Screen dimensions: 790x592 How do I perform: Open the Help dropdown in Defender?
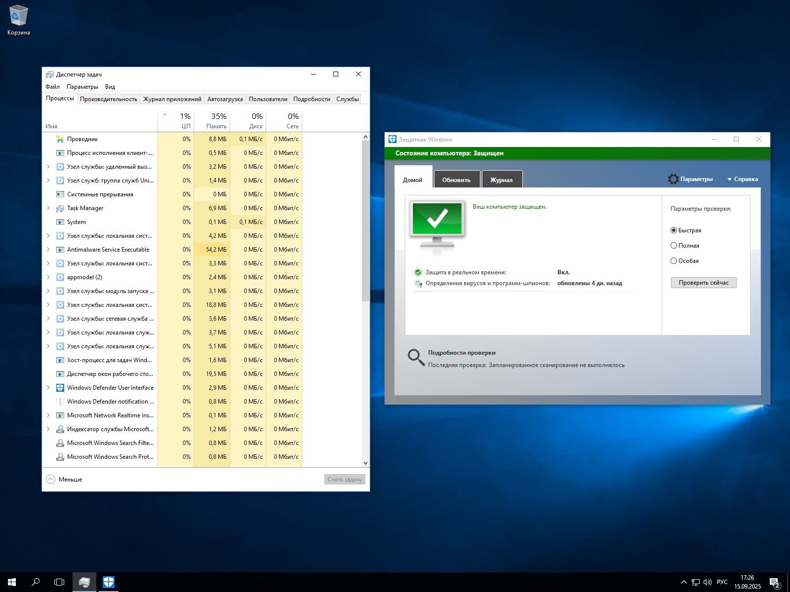coord(742,179)
